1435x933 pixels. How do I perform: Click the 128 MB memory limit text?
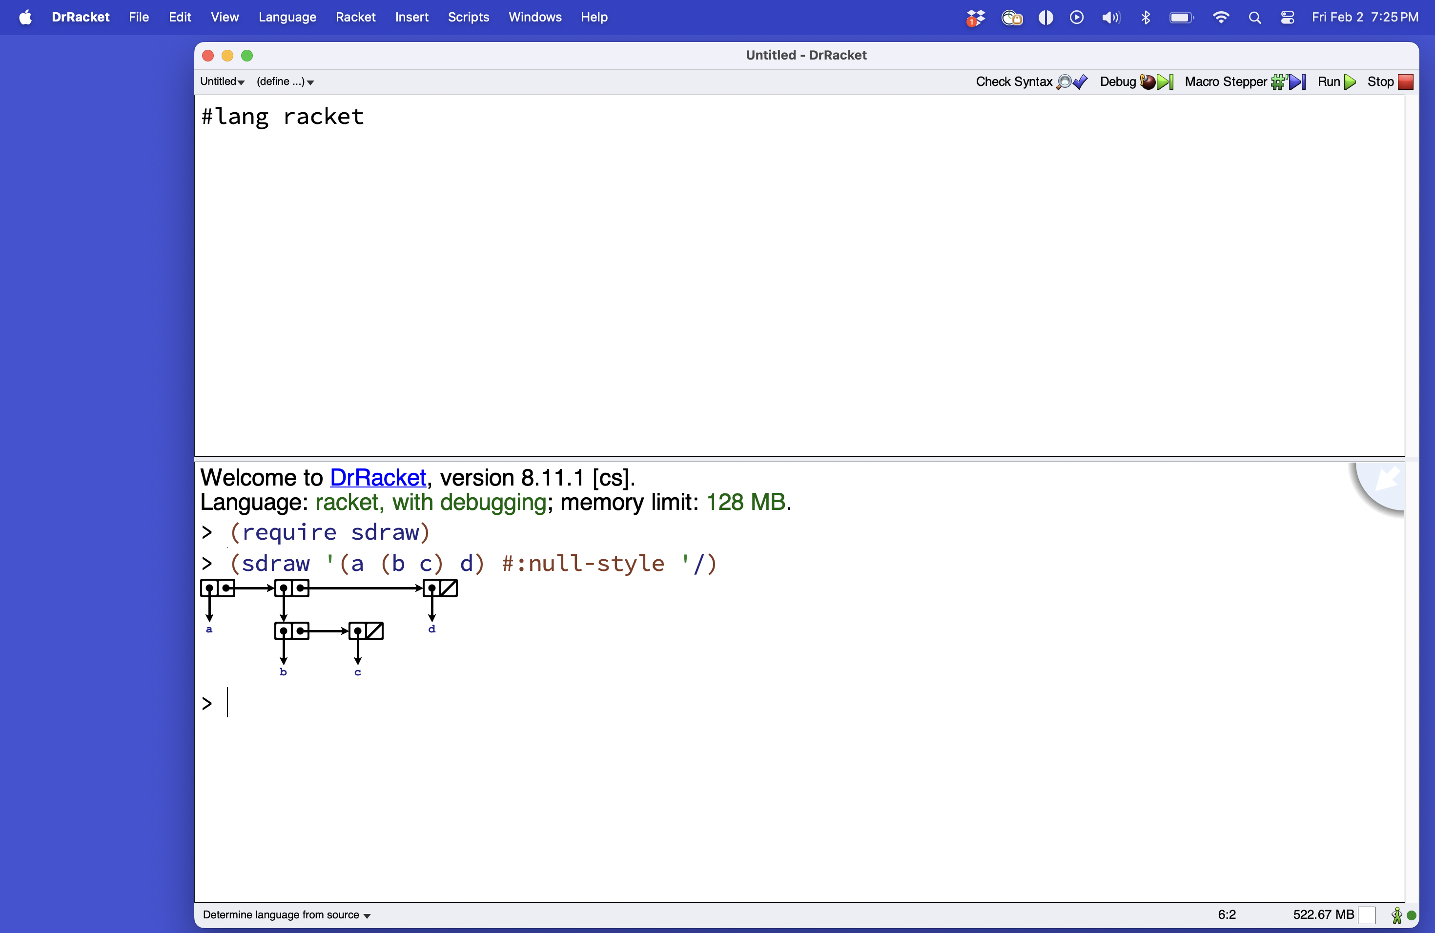[x=746, y=502]
